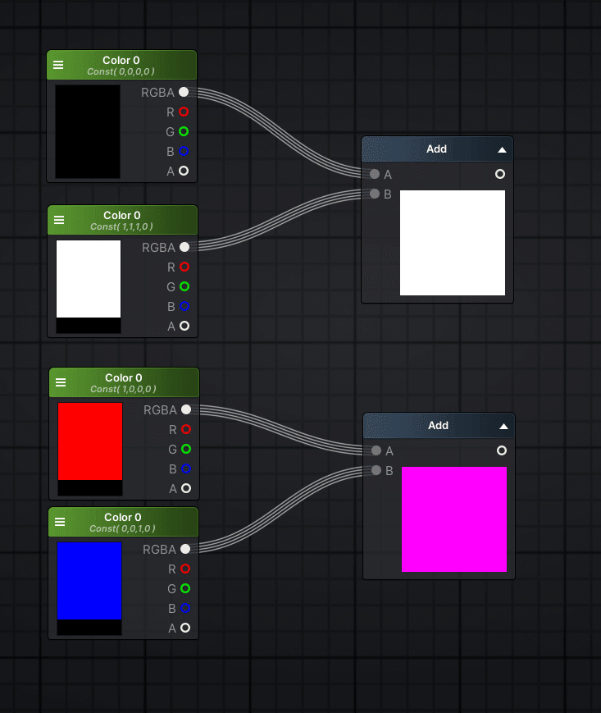Click green G port of the white color node
Screen dimensions: 601x713
[184, 286]
